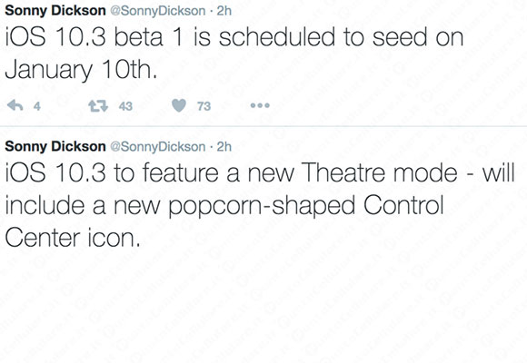Screen dimensions: 527x363
Task: Open the second tweet's 2h timestamp
Action: point(224,147)
